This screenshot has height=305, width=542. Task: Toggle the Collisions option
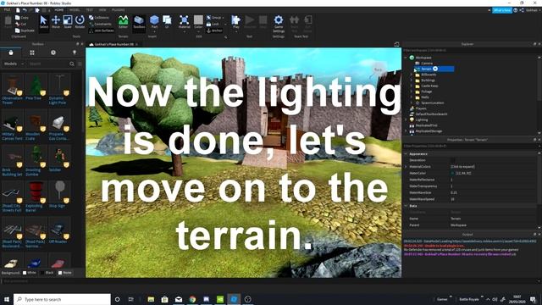[x=99, y=17]
